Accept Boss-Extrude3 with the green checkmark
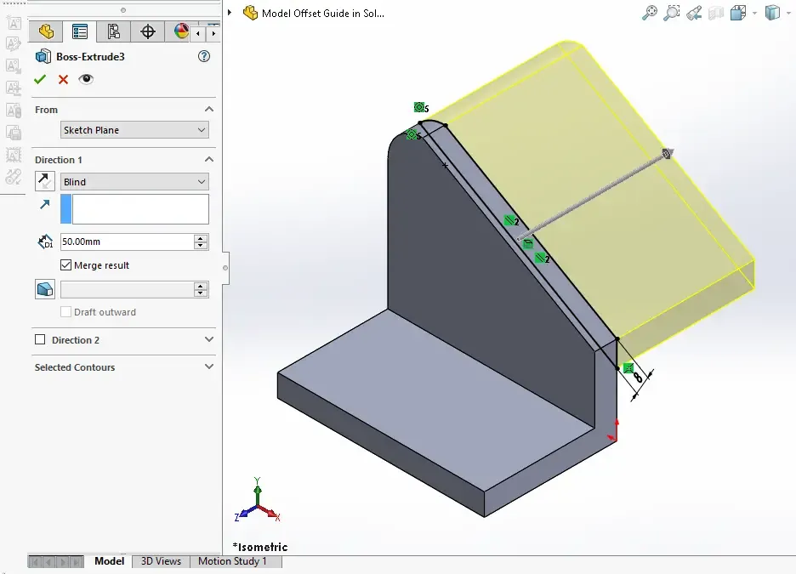796x574 pixels. pyautogui.click(x=40, y=79)
